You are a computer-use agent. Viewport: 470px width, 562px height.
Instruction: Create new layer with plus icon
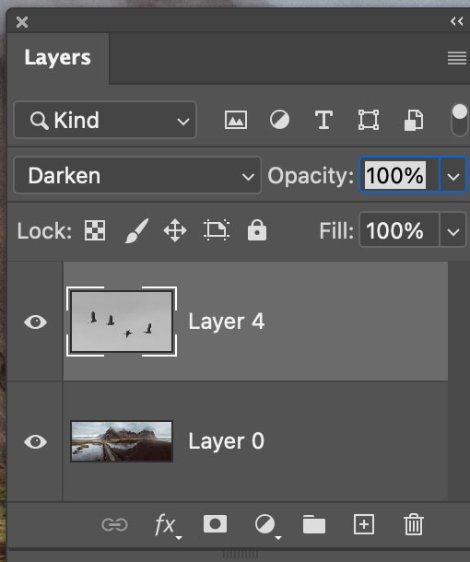point(364,524)
